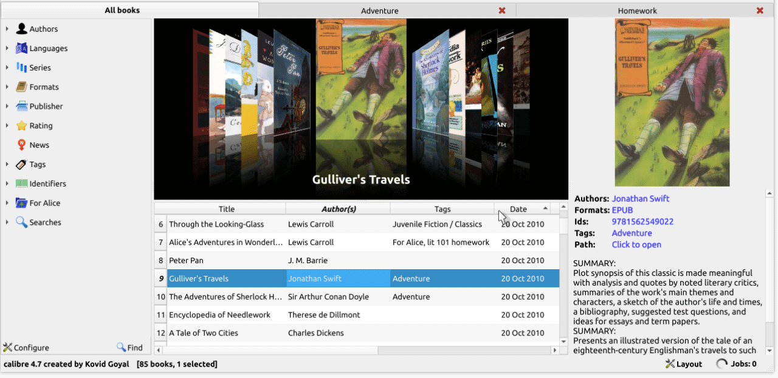The image size is (778, 378).
Task: Click the Authors category icon
Action: click(x=22, y=29)
